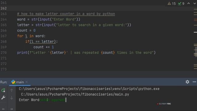The height and width of the screenshot is (111, 197).
Task: Click the typo checkmark indicator showing 9
Action: coord(181,3)
